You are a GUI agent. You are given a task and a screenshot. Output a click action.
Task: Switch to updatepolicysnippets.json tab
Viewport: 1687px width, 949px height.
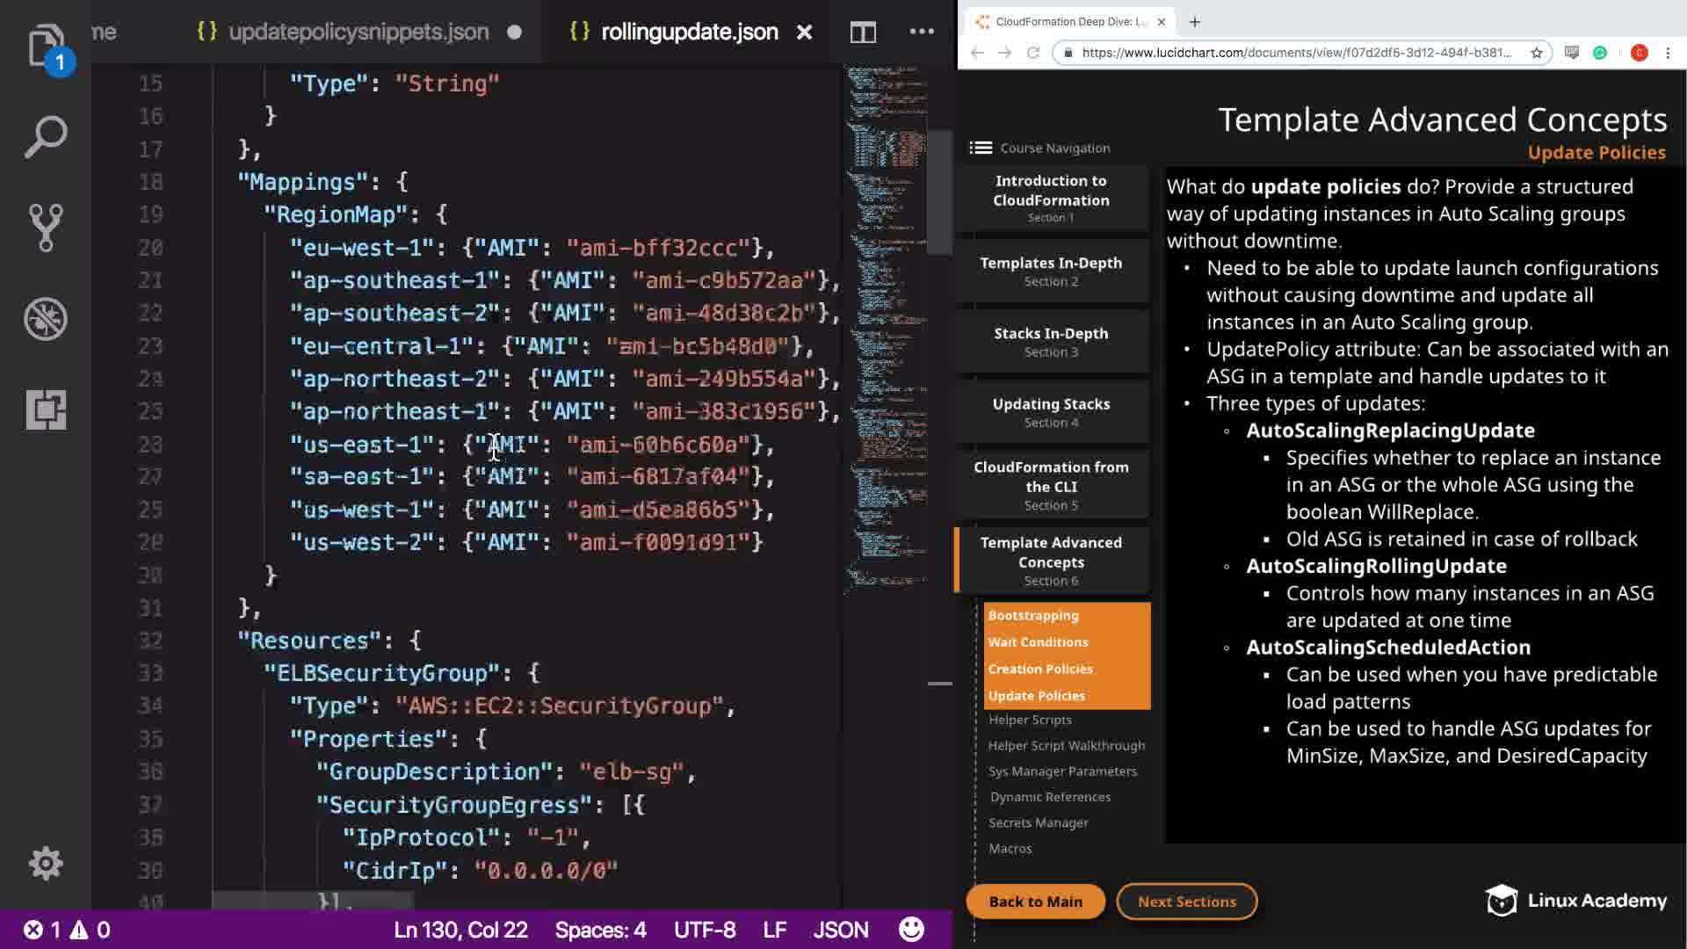click(x=358, y=33)
